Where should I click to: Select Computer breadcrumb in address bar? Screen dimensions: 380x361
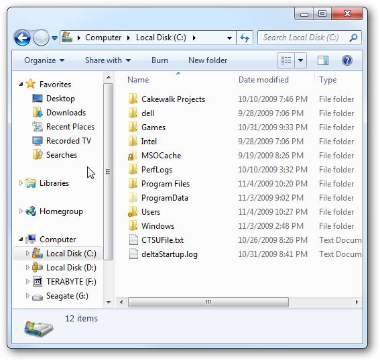[103, 38]
